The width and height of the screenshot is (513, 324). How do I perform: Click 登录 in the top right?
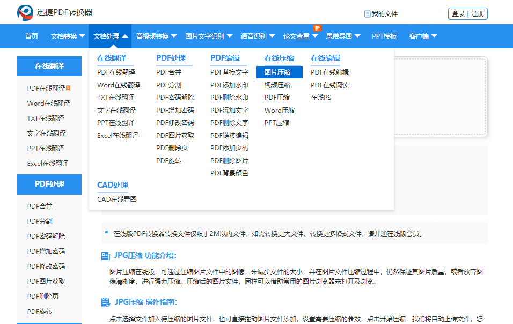point(458,14)
